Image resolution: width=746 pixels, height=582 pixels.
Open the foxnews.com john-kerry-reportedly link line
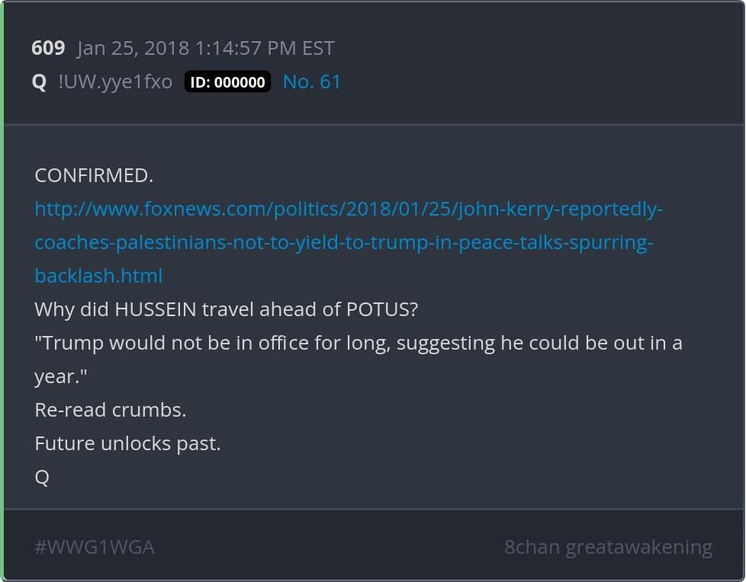349,209
